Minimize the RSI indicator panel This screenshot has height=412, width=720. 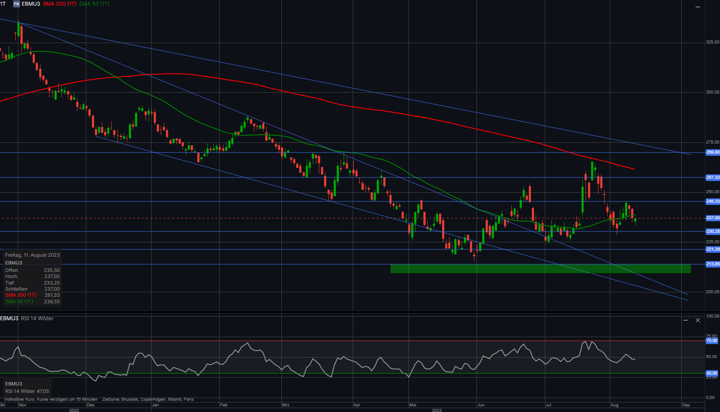pos(686,320)
